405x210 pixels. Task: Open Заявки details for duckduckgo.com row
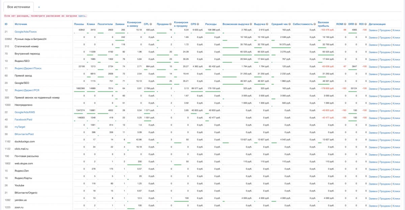point(373,140)
